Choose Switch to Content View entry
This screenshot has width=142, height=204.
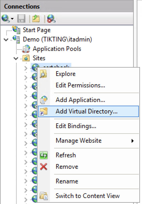tap(88, 196)
